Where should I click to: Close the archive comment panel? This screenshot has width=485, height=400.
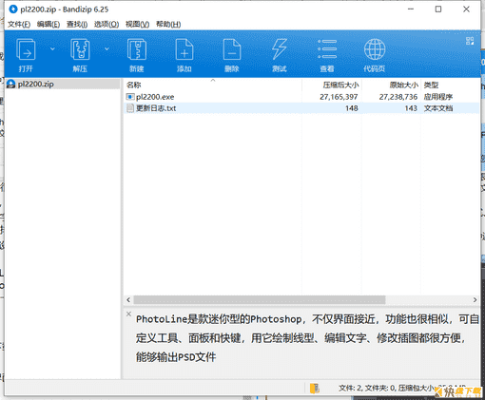pos(128,314)
